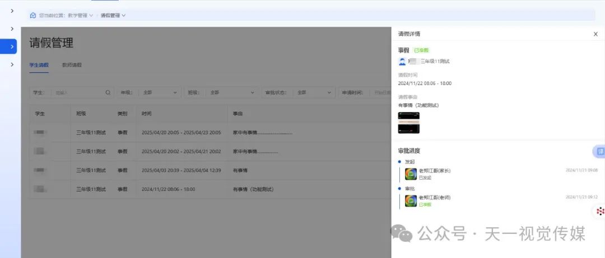Click the avatar of 老郑江影(家长)
This screenshot has width=605, height=258.
click(411, 174)
